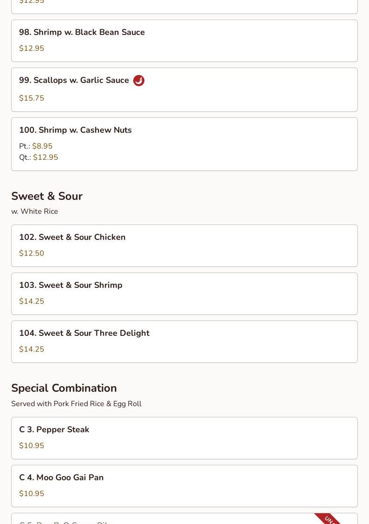Image resolution: width=369 pixels, height=524 pixels.
Task: Select 99. Scallops w. Garlic Sauce item
Action: click(74, 81)
